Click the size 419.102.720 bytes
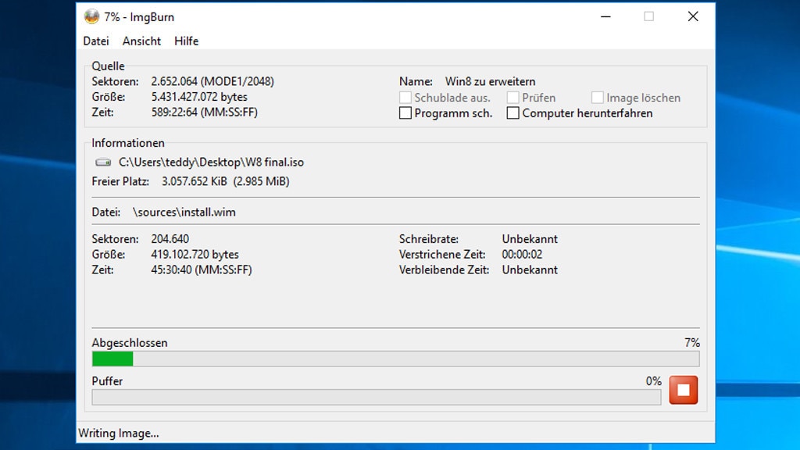The width and height of the screenshot is (800, 450). [195, 254]
